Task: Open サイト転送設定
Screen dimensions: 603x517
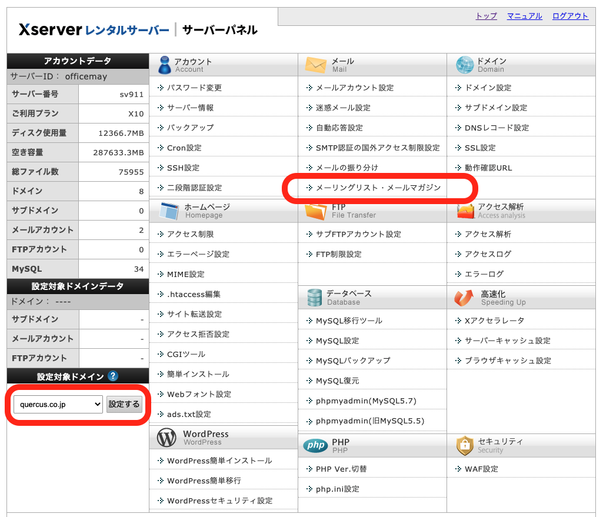Action: pyautogui.click(x=195, y=314)
